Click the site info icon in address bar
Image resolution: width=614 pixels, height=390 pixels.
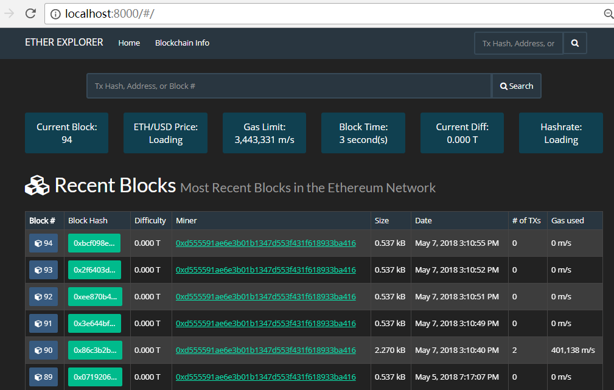pyautogui.click(x=55, y=13)
